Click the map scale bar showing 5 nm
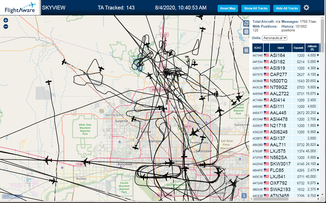The height and width of the screenshot is (203, 326). coord(12,197)
